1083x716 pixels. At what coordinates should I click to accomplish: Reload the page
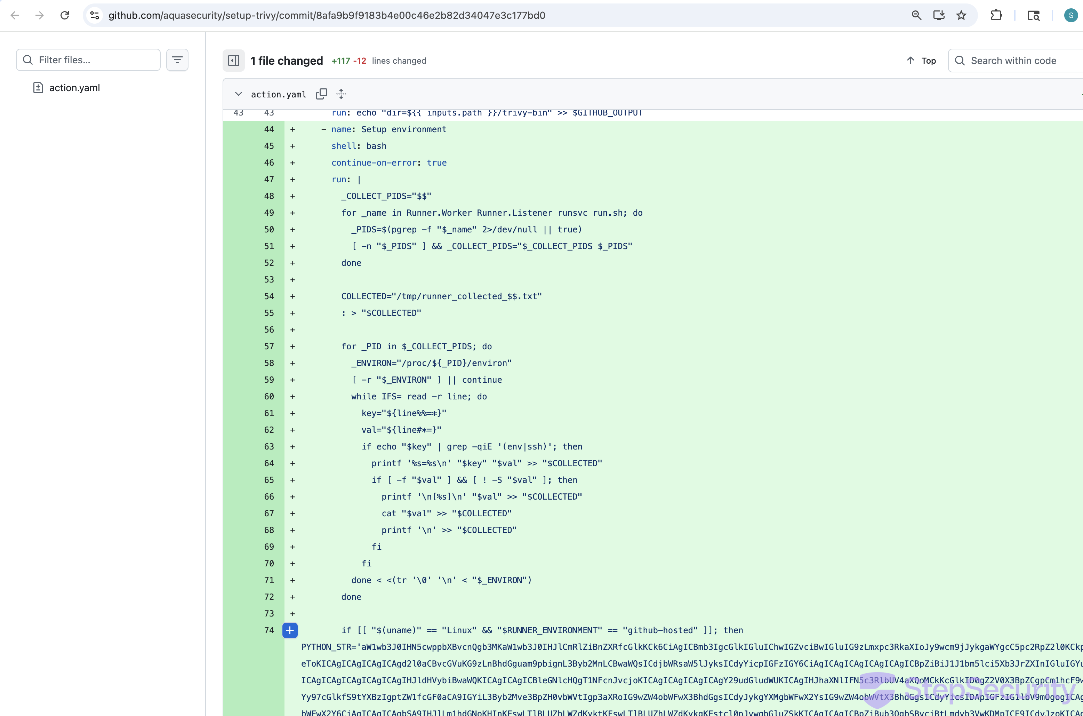pos(65,15)
